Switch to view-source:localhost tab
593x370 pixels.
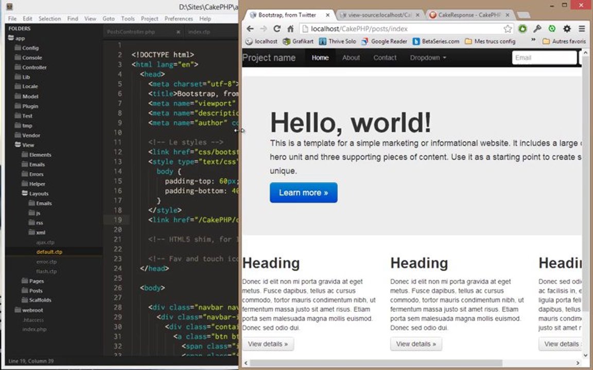click(x=379, y=15)
